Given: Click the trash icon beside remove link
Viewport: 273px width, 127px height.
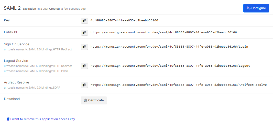Looking at the screenshot, I should [x=8, y=119].
